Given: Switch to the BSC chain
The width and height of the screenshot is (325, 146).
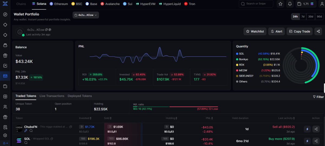Looking at the screenshot, I should click(77, 4).
